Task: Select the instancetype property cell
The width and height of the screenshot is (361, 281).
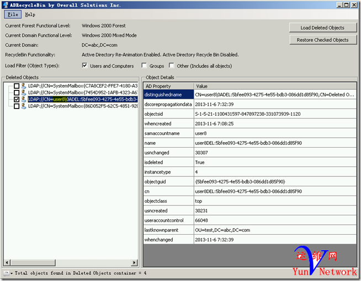Action: click(168, 172)
